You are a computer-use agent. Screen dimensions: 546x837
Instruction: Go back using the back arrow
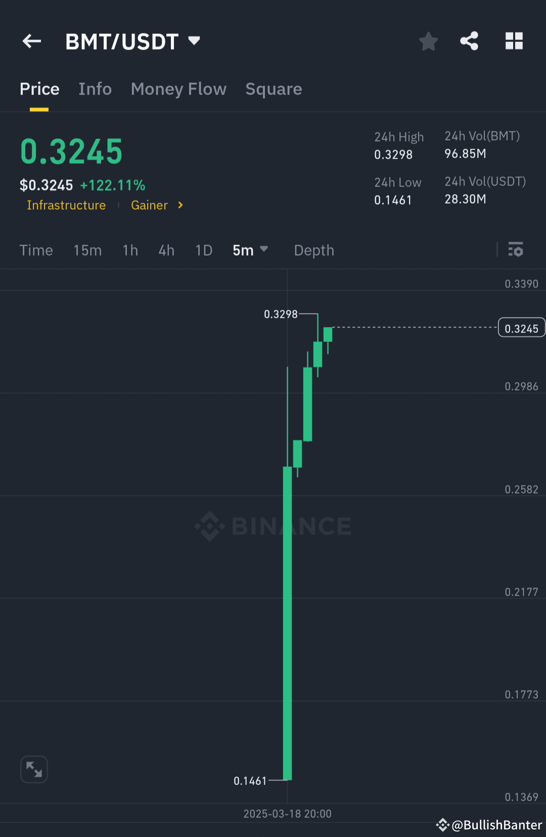point(32,41)
